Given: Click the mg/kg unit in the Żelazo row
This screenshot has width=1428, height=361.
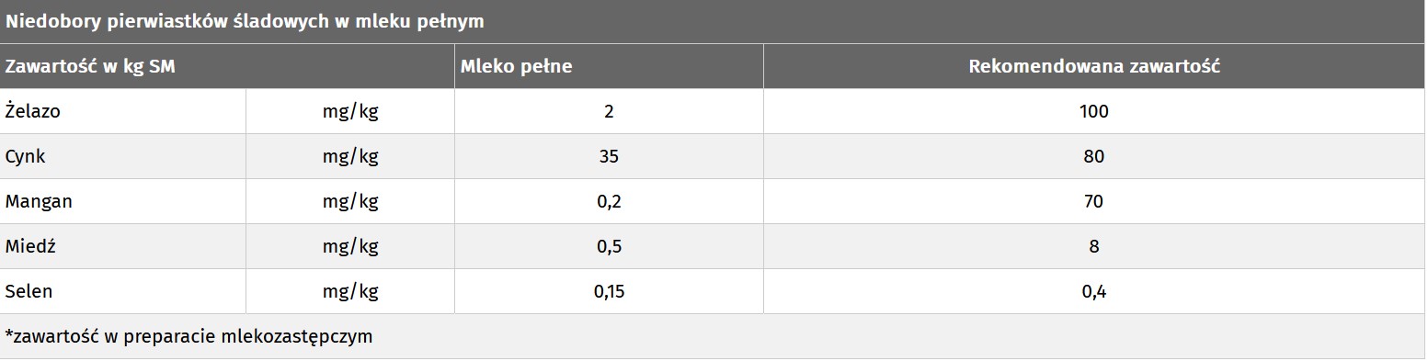Looking at the screenshot, I should click(x=350, y=112).
